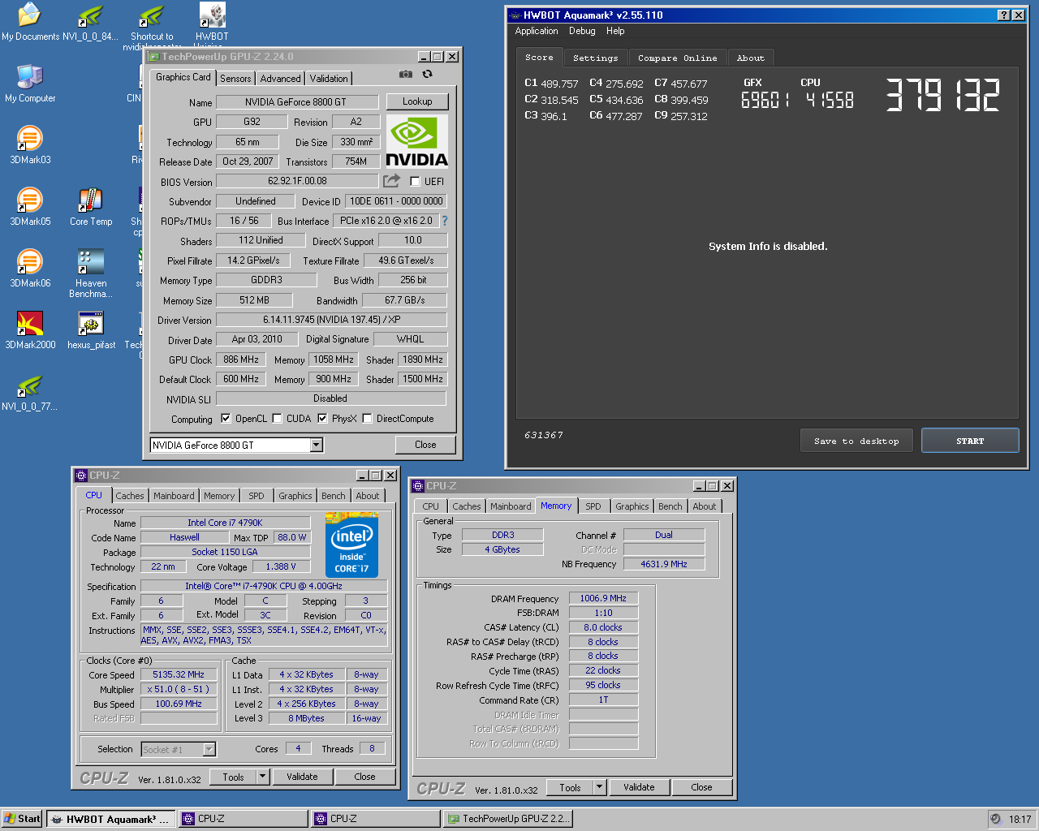Expand the Tools dropdown arrow in Memory window
1039x831 pixels.
[600, 788]
